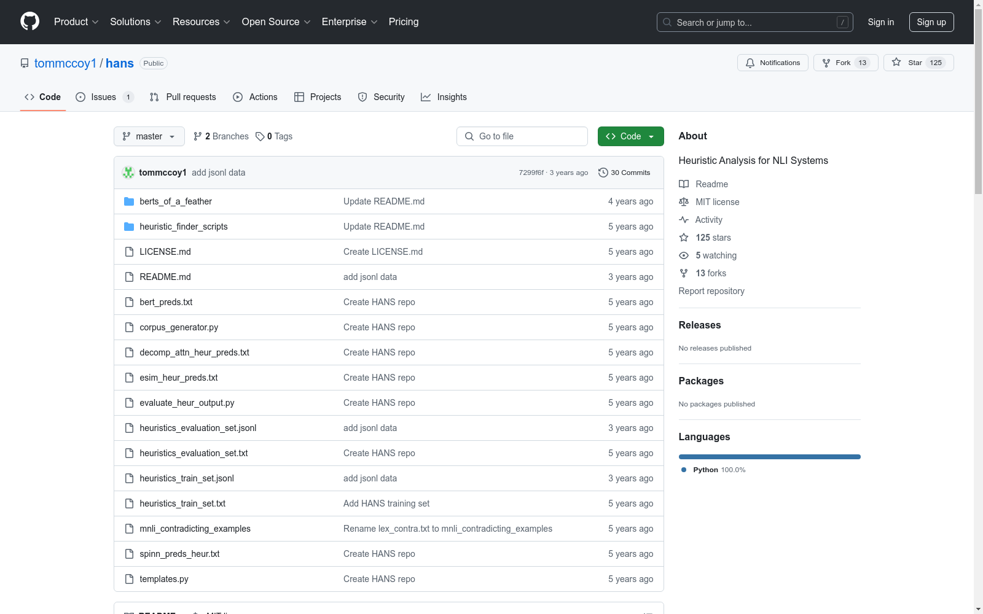The image size is (983, 614).
Task: Click the Python language progress bar
Action: [770, 457]
